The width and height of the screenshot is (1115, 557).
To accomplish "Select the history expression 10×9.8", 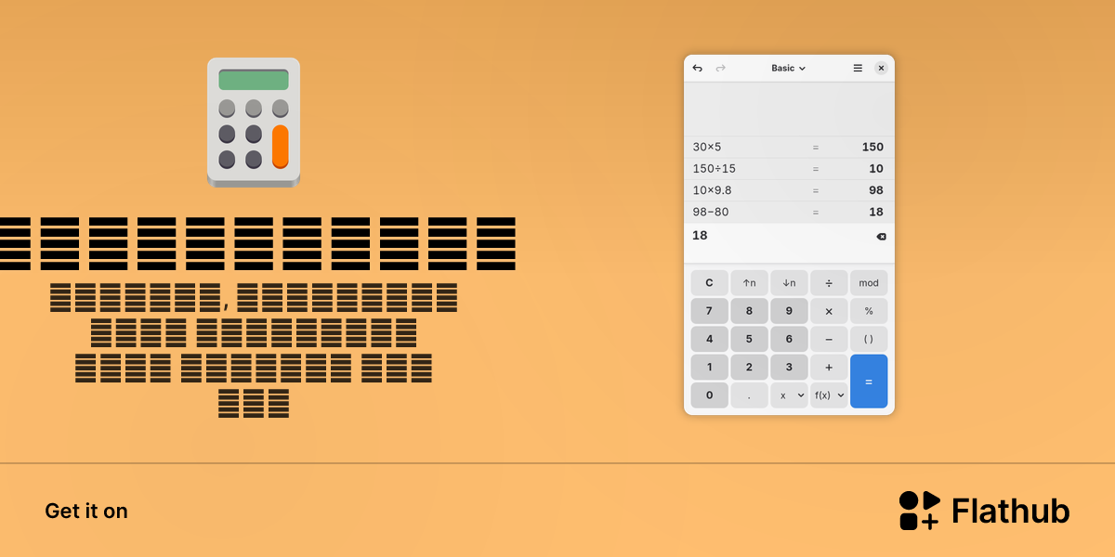I will (x=713, y=190).
